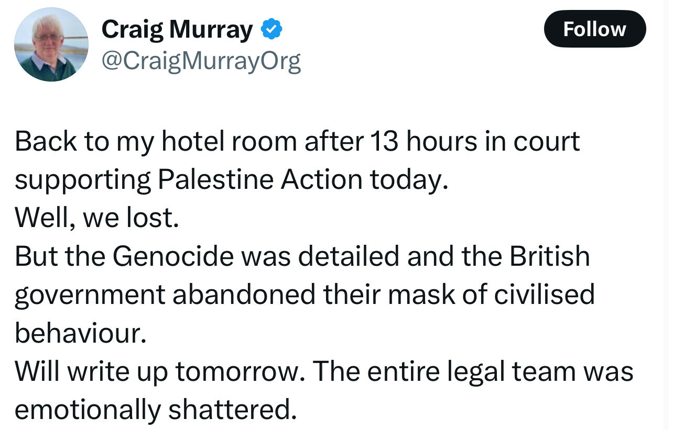The width and height of the screenshot is (673, 430).
Task: Open the @CraigMurrayOrg handle link
Action: click(201, 62)
